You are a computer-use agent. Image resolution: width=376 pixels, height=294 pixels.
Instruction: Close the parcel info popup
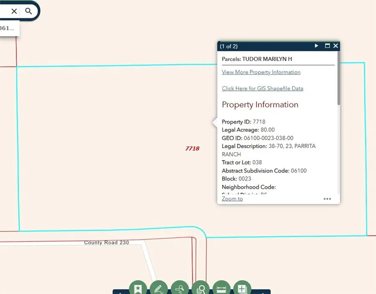click(335, 46)
